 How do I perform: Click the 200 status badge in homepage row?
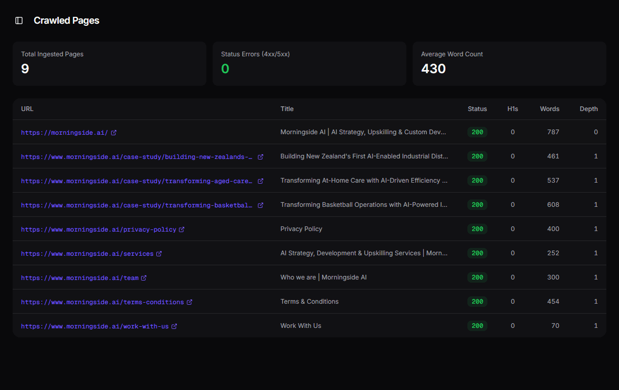point(477,132)
